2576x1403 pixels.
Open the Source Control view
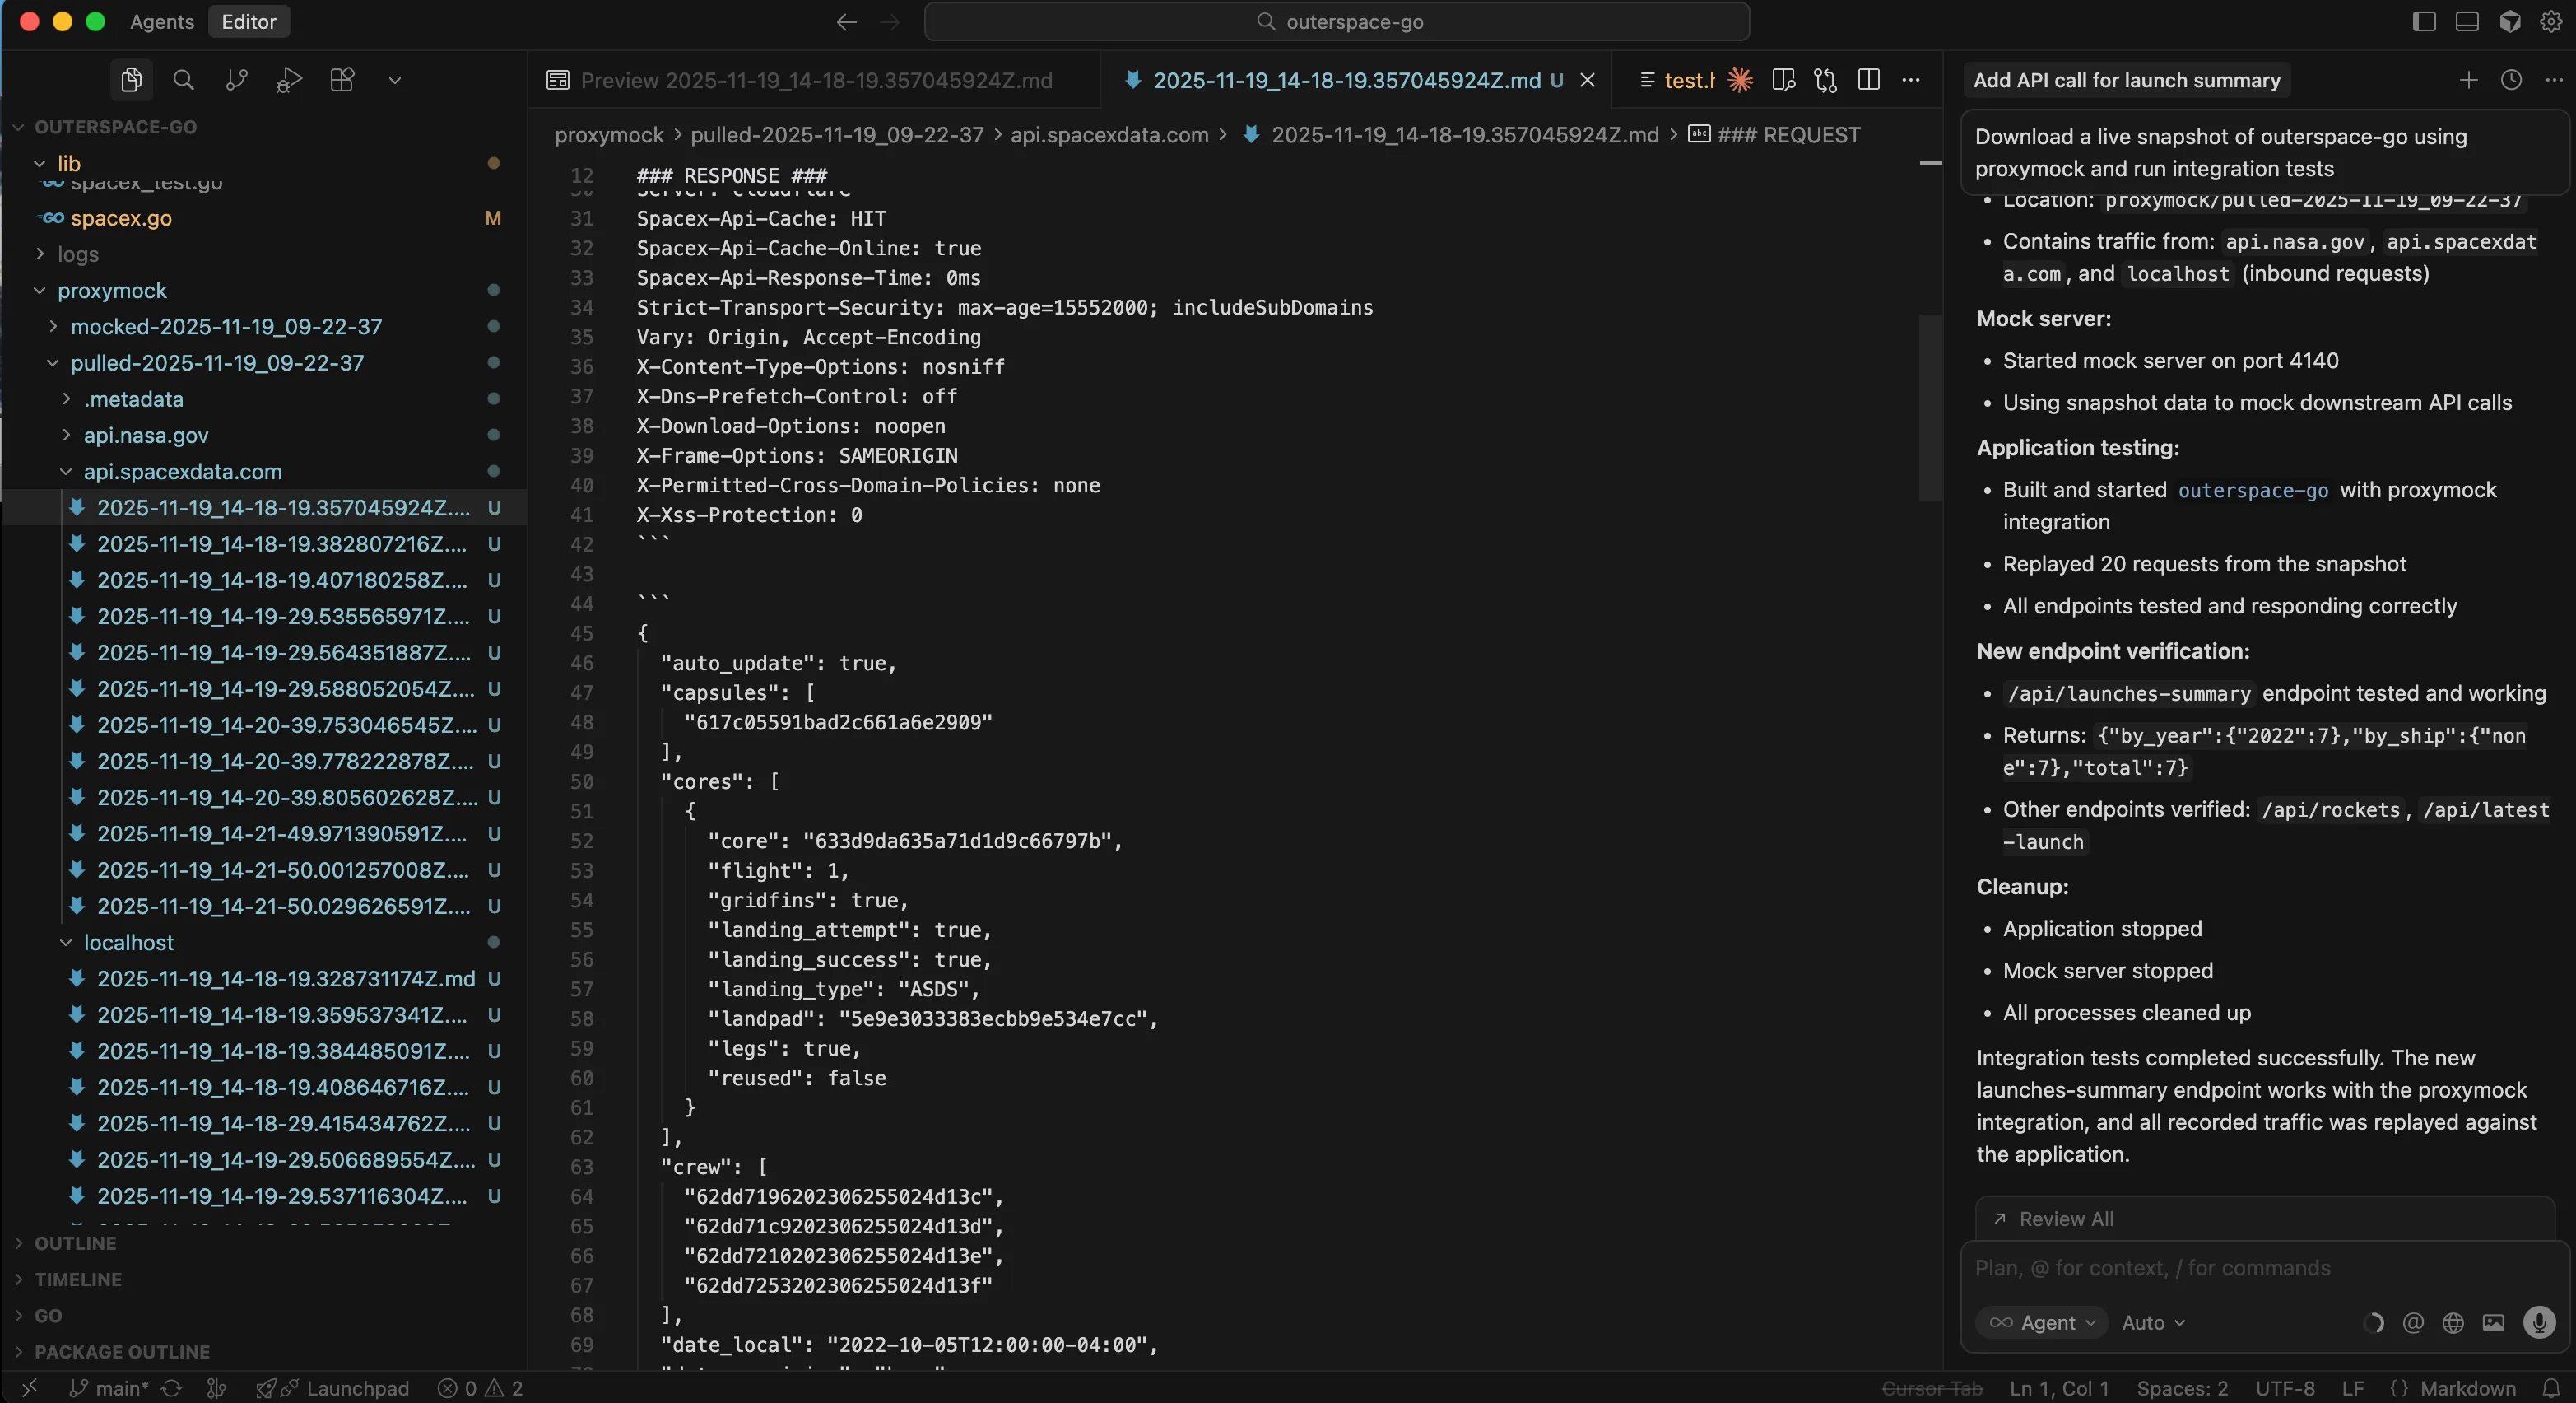[236, 80]
